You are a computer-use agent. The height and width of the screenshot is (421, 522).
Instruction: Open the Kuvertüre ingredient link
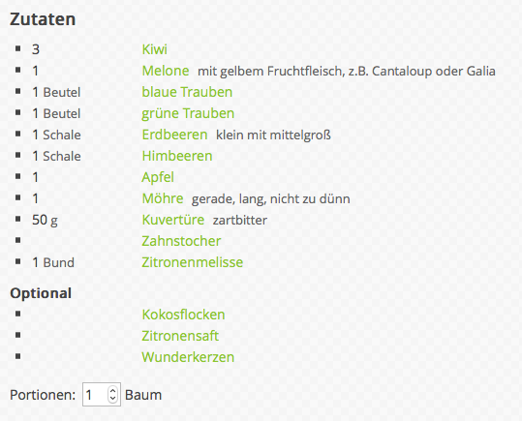pos(173,220)
